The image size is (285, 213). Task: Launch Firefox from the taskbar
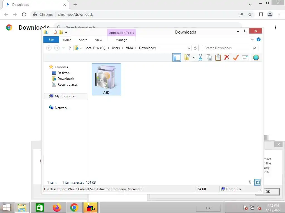coord(57,207)
